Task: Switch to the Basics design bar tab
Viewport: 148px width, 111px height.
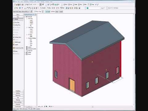Action: coord(18,14)
